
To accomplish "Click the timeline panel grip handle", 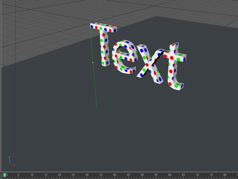I will [x=1, y=176].
